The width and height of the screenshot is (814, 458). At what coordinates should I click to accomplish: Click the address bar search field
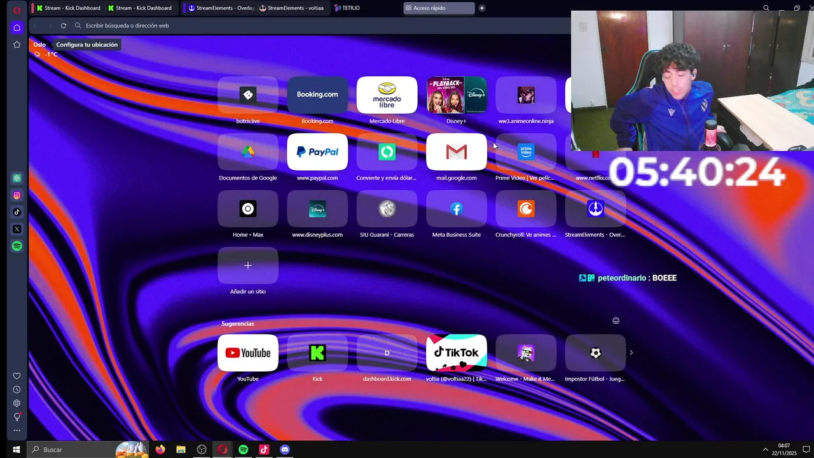click(x=321, y=25)
